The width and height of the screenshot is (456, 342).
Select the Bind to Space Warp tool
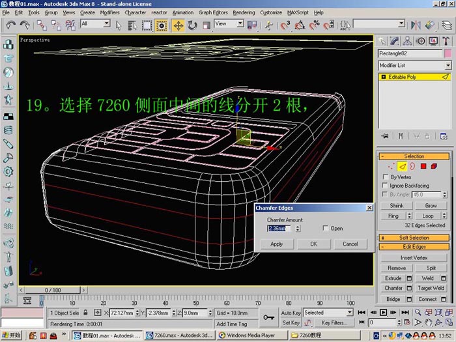pos(70,25)
